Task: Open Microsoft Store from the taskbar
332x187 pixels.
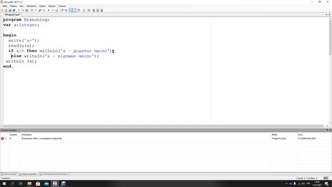Action: click(38, 183)
